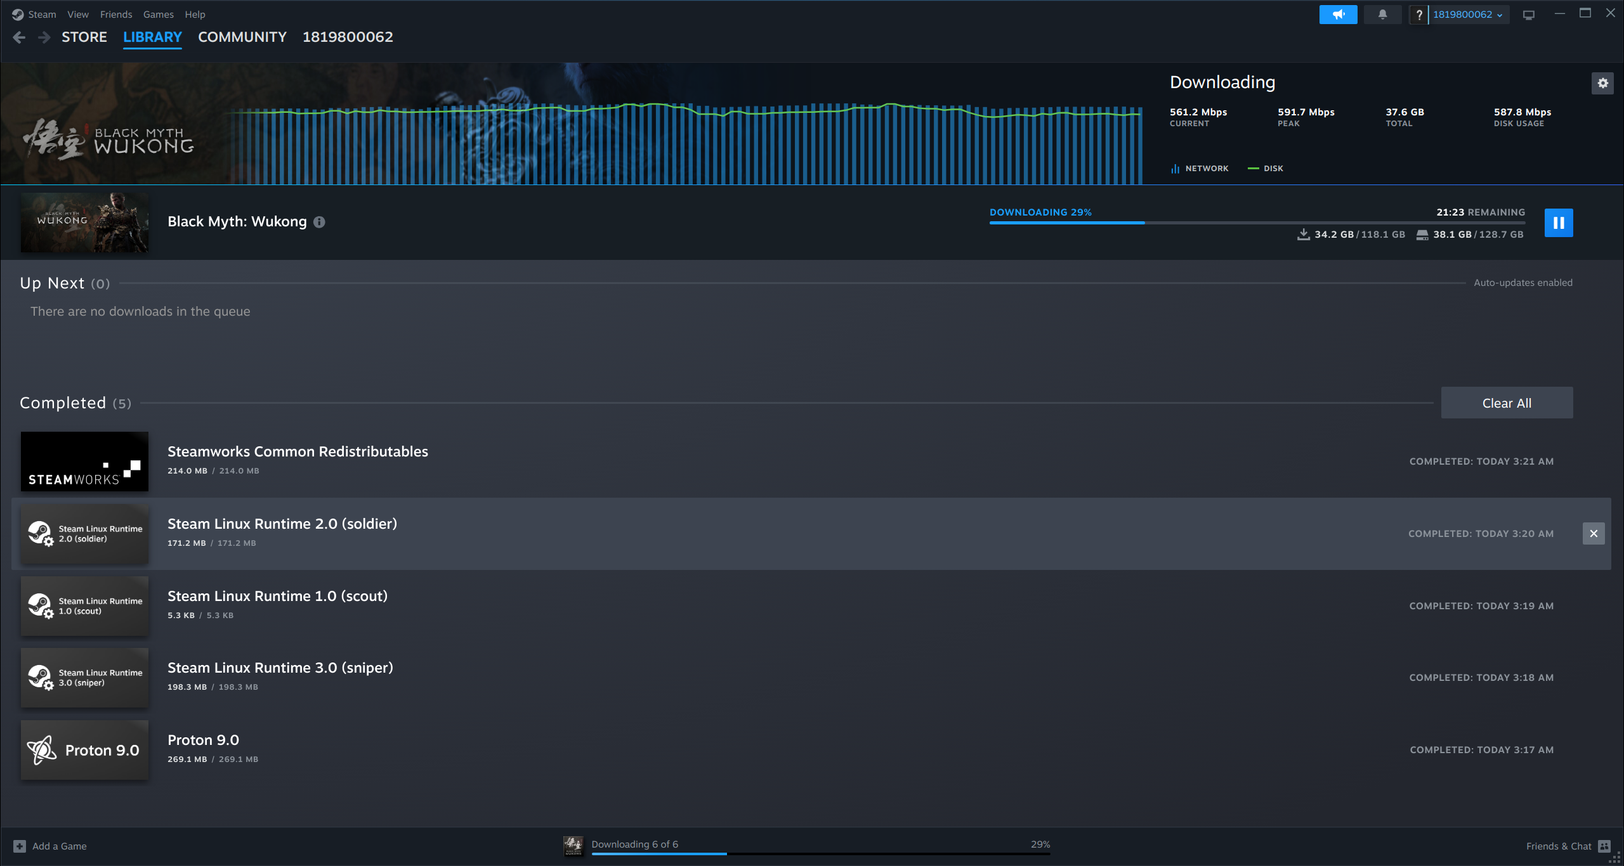
Task: Click the Big Picture mode monitor icon
Action: tap(1529, 15)
